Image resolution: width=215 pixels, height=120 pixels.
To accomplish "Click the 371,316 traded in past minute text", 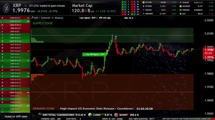I will click(47, 6).
